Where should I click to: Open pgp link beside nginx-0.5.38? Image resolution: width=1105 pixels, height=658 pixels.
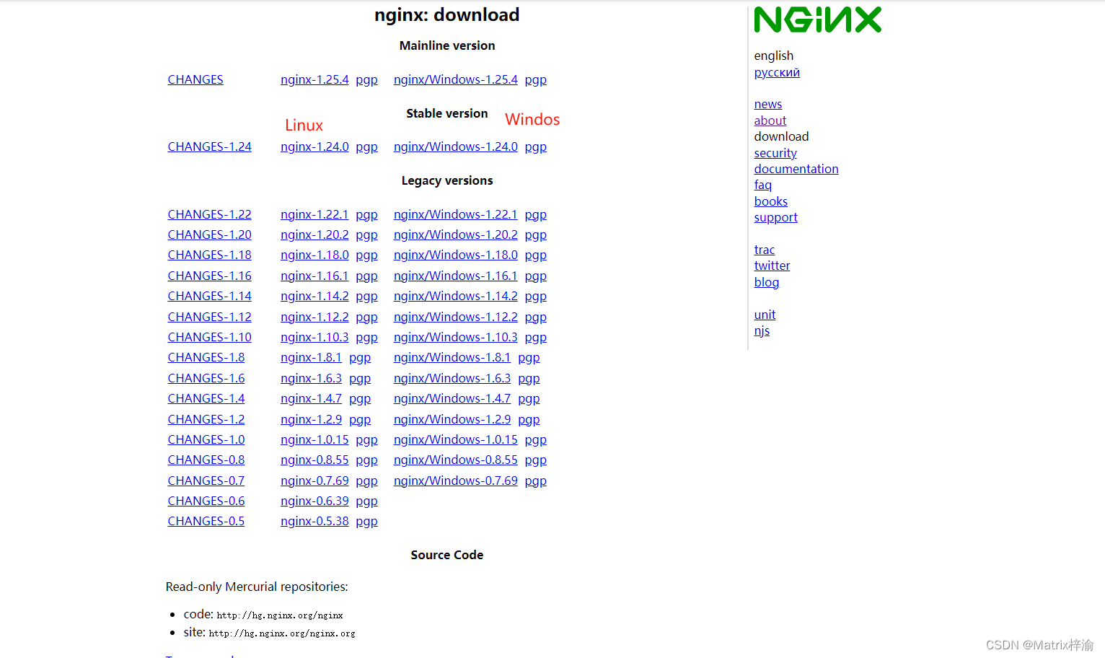click(366, 522)
